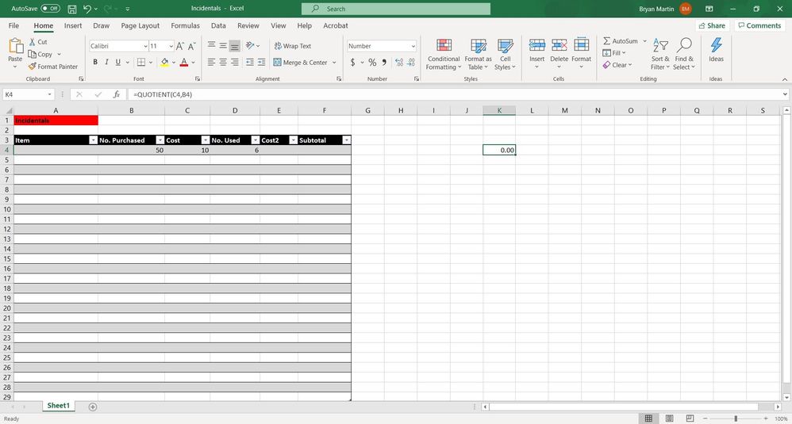
Task: Increase font size with large A icon
Action: pyautogui.click(x=180, y=46)
